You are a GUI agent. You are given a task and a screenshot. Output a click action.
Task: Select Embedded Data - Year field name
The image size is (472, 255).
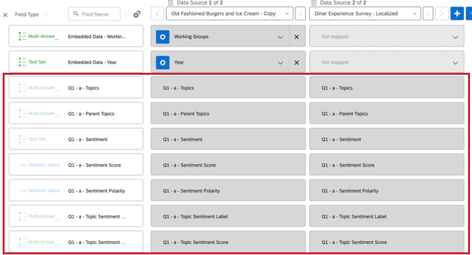click(x=92, y=62)
